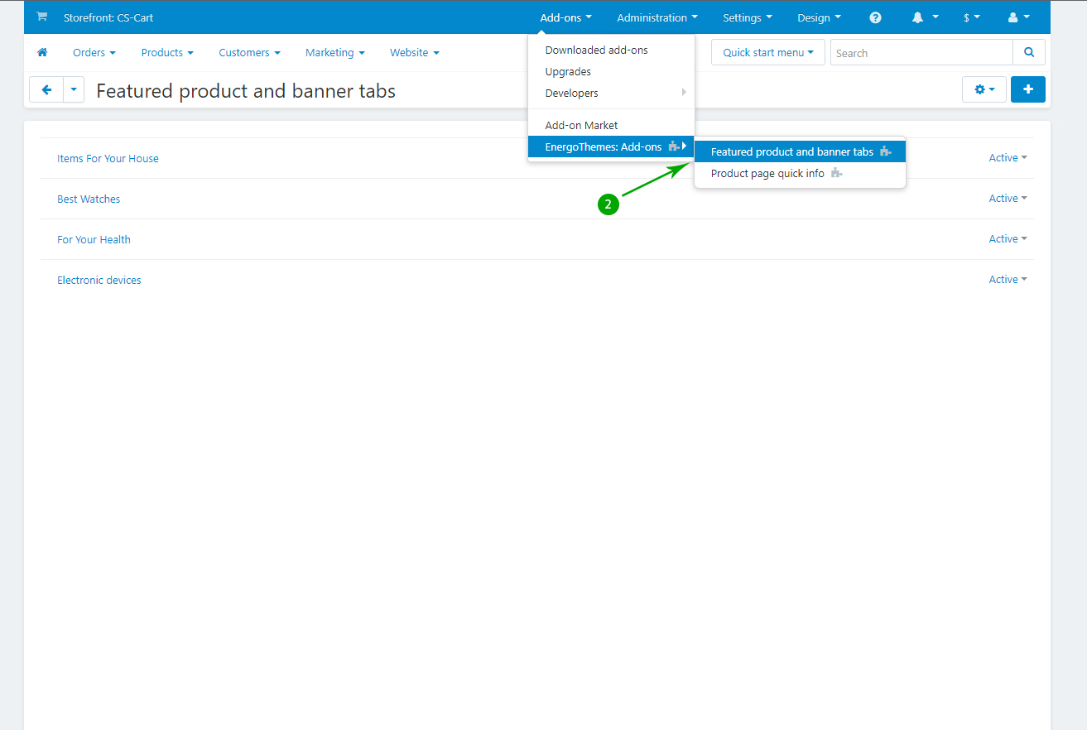
Task: Open the notifications bell menu
Action: point(924,17)
